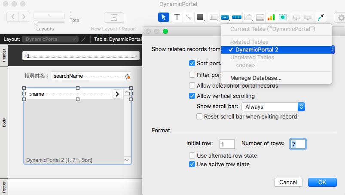Viewport: 345px width, 195px height.
Task: Click the Header part label
Action: point(4,55)
